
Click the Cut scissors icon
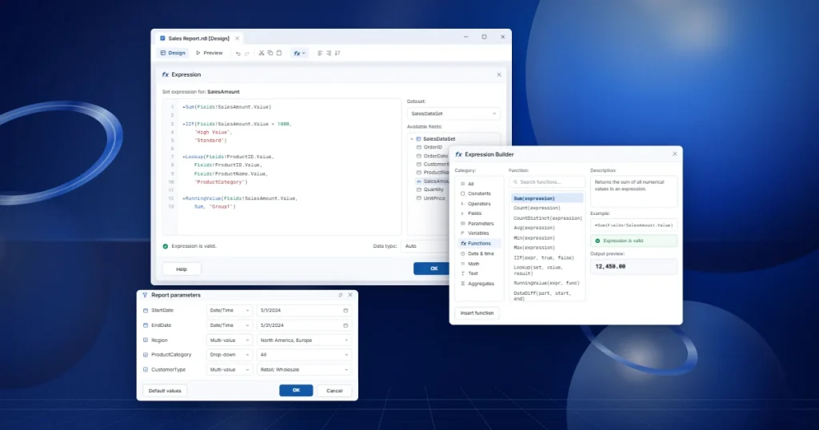point(262,54)
